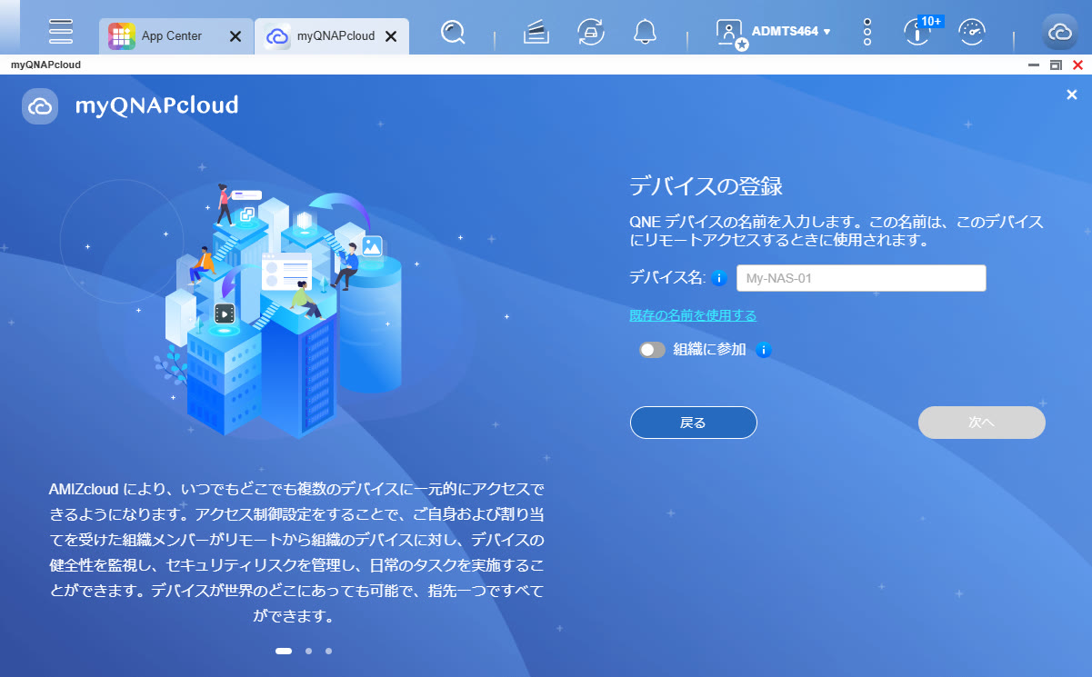Click the info icon with 10+ badge

point(918,33)
